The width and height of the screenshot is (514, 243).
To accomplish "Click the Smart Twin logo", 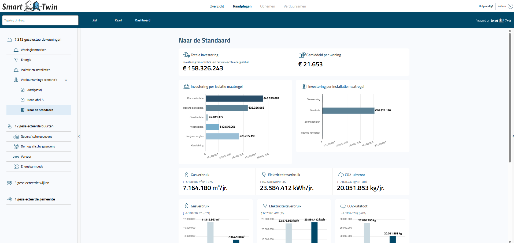I will [x=30, y=6].
